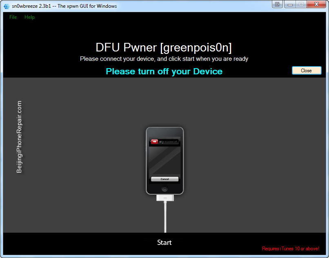Screen dimensions: 329x258
Task: Click the red slide-to-power-off arrow on device
Action: [x=154, y=142]
